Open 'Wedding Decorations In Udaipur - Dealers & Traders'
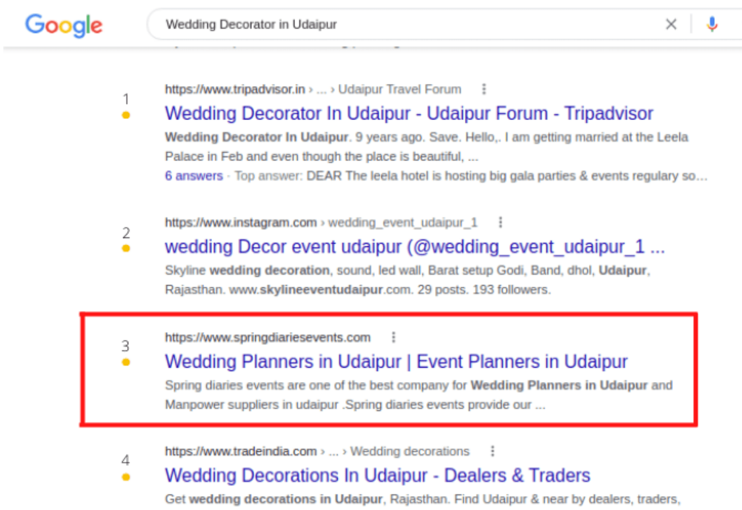 (x=377, y=476)
